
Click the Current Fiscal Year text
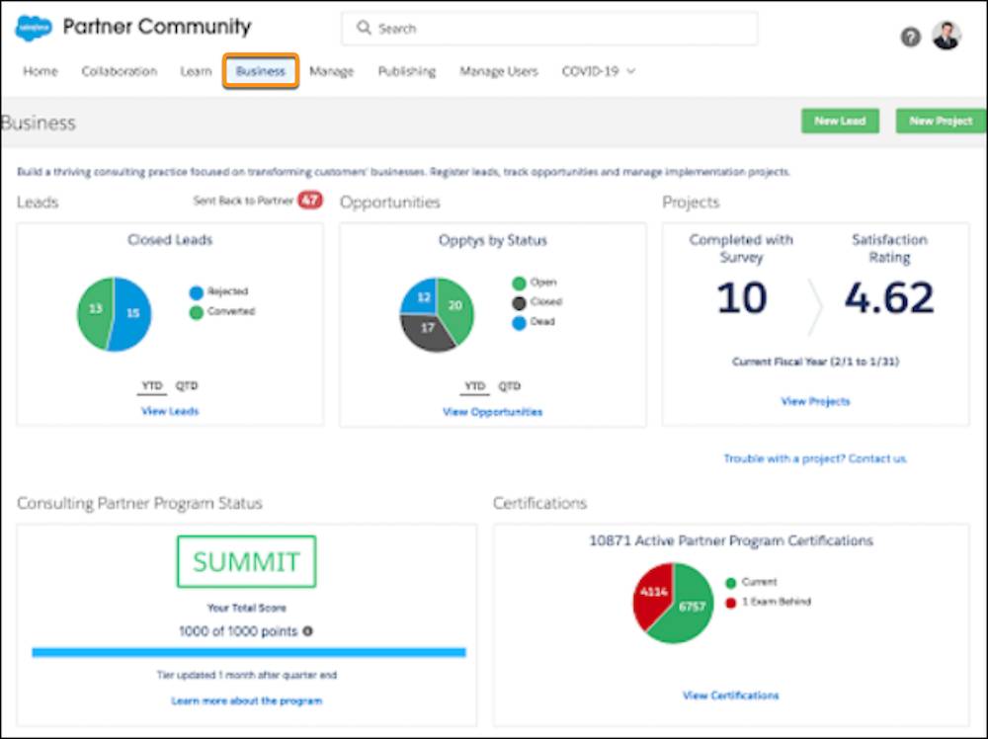pyautogui.click(x=815, y=362)
